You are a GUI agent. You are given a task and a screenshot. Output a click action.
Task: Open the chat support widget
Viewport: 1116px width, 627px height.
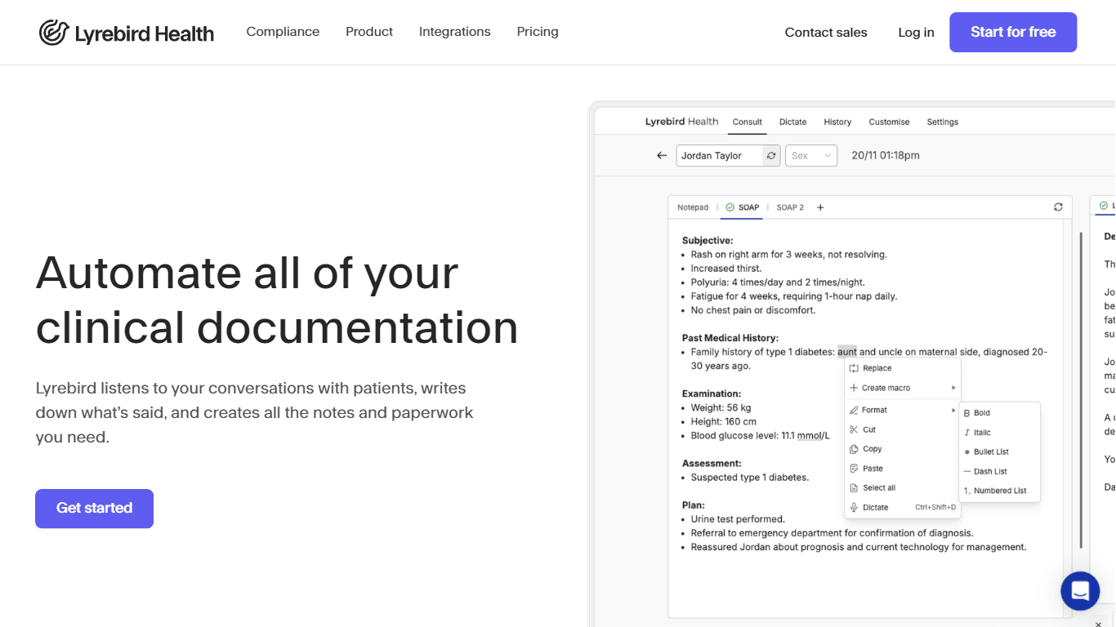click(x=1080, y=591)
